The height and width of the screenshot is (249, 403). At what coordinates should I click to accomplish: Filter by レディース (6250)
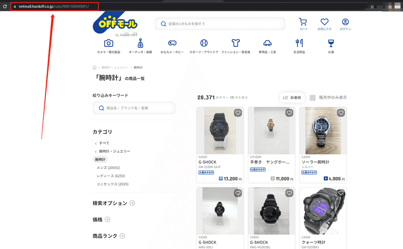point(111,176)
